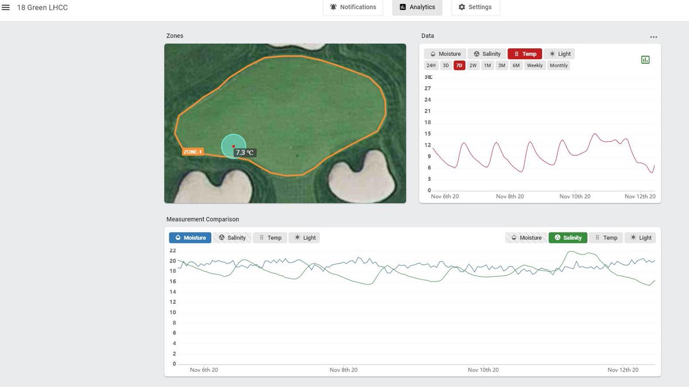Screen dimensions: 689x387
Task: Select Moisture in the Data panel
Action: tap(445, 54)
